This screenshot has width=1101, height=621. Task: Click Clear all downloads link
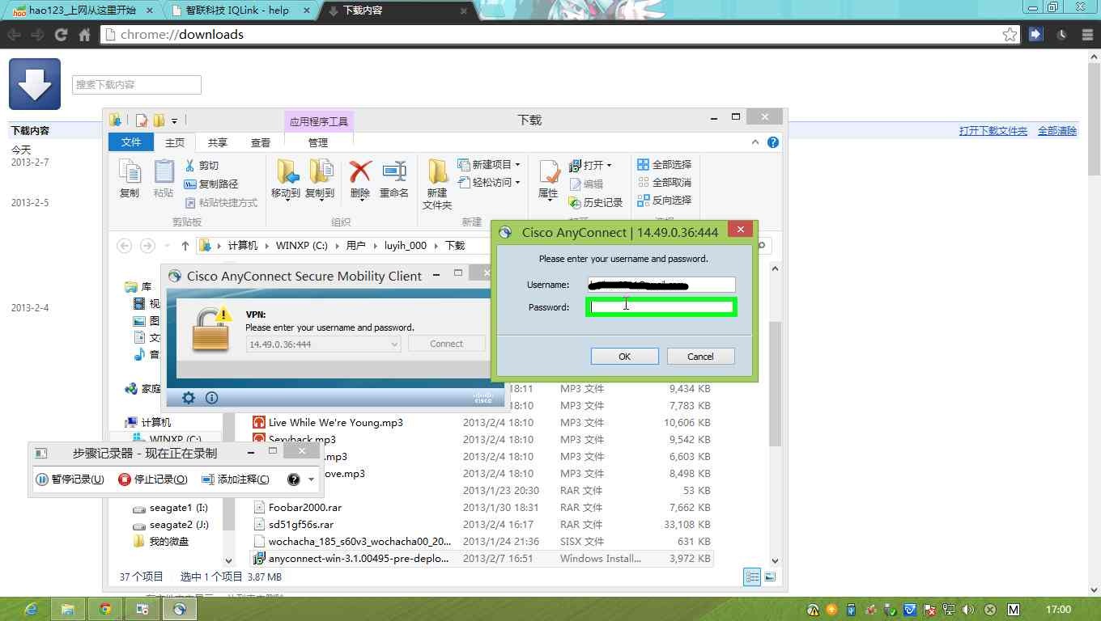click(x=1057, y=130)
